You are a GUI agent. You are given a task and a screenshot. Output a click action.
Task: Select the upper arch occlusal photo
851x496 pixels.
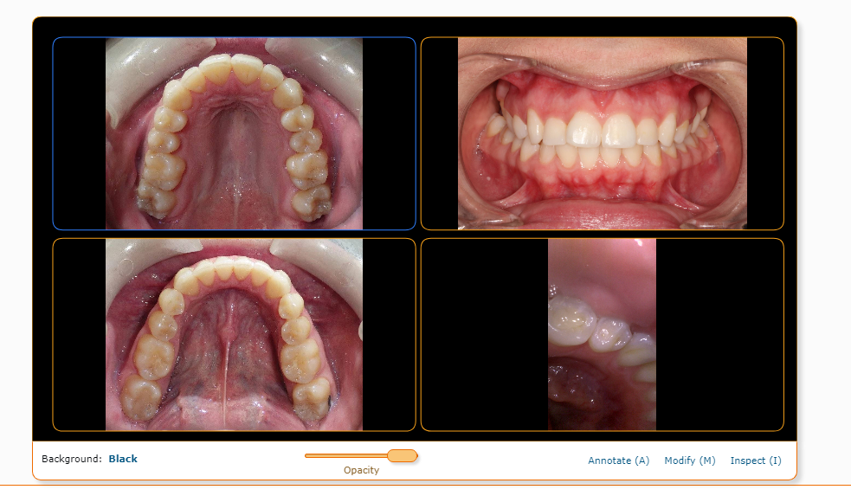point(234,133)
